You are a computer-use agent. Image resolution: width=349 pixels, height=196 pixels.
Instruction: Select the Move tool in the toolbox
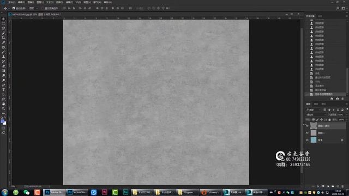click(x=3, y=19)
